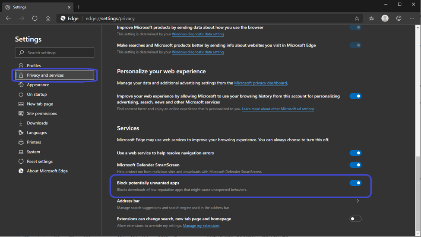
Task: Enable extensions can change search toggle
Action: [x=355, y=219]
